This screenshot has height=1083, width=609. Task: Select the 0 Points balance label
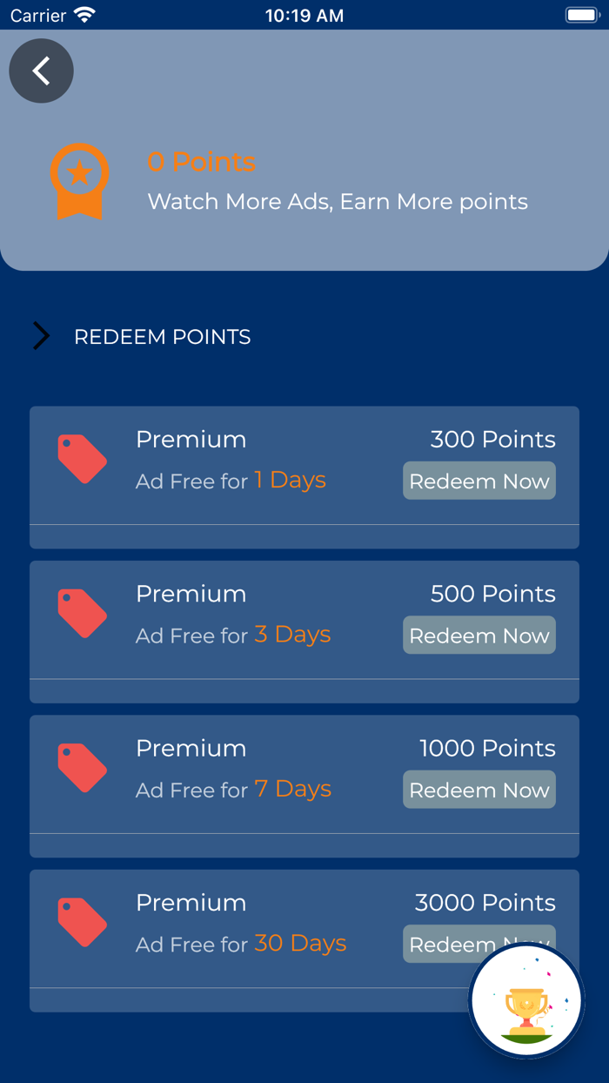tap(201, 162)
